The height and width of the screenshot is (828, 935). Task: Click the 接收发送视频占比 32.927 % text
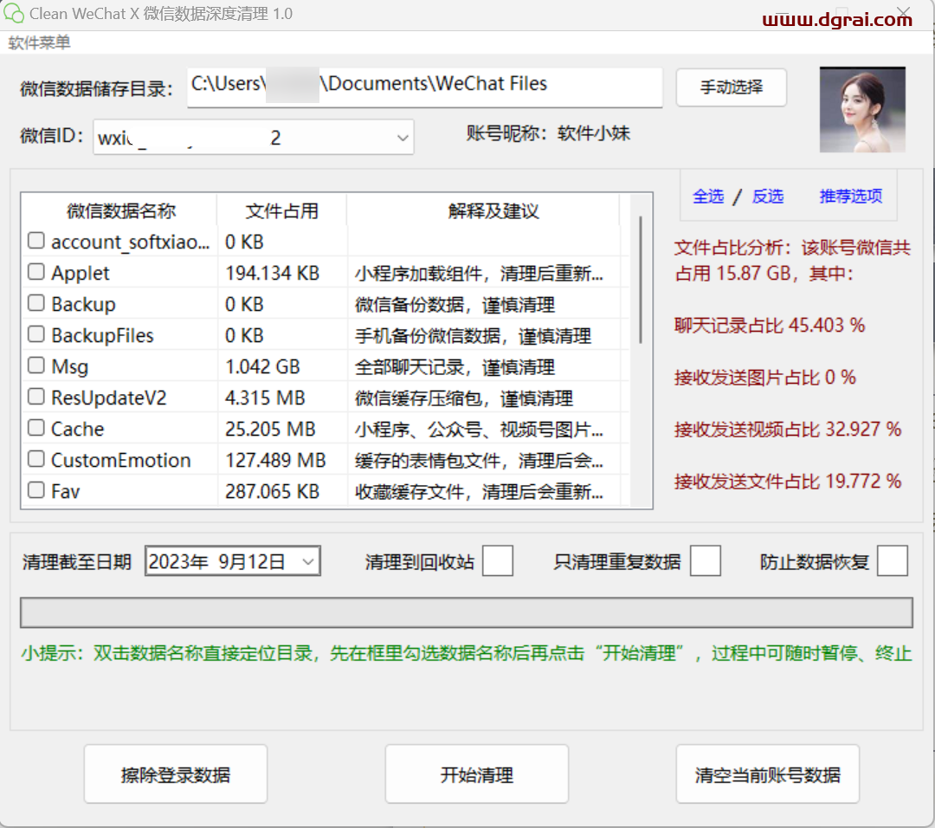pyautogui.click(x=787, y=429)
